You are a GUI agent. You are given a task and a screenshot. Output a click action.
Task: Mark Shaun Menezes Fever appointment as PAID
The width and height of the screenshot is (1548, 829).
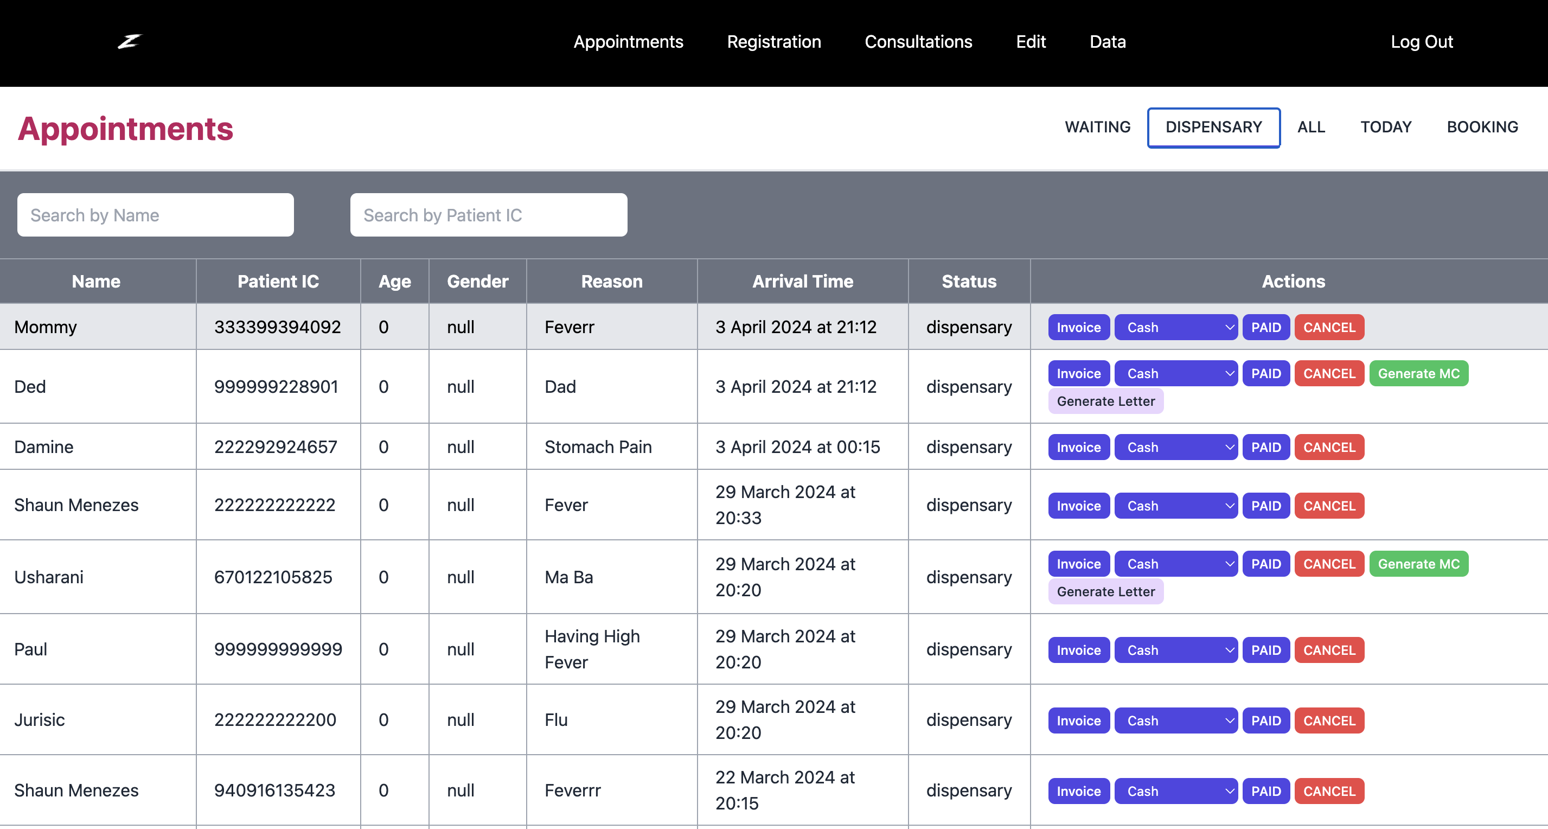point(1265,506)
